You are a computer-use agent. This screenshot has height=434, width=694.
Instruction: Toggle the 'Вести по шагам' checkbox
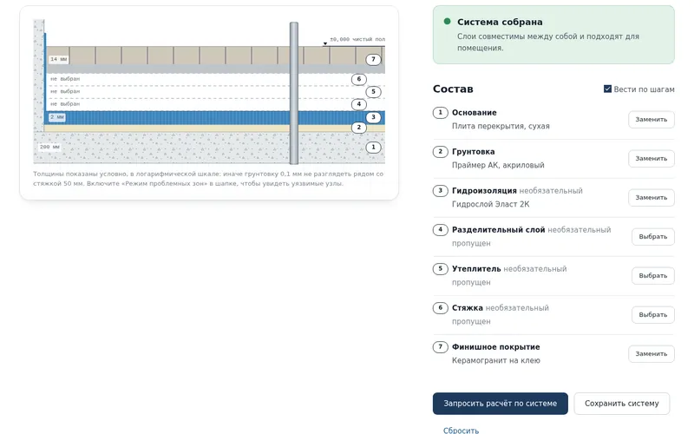point(608,89)
